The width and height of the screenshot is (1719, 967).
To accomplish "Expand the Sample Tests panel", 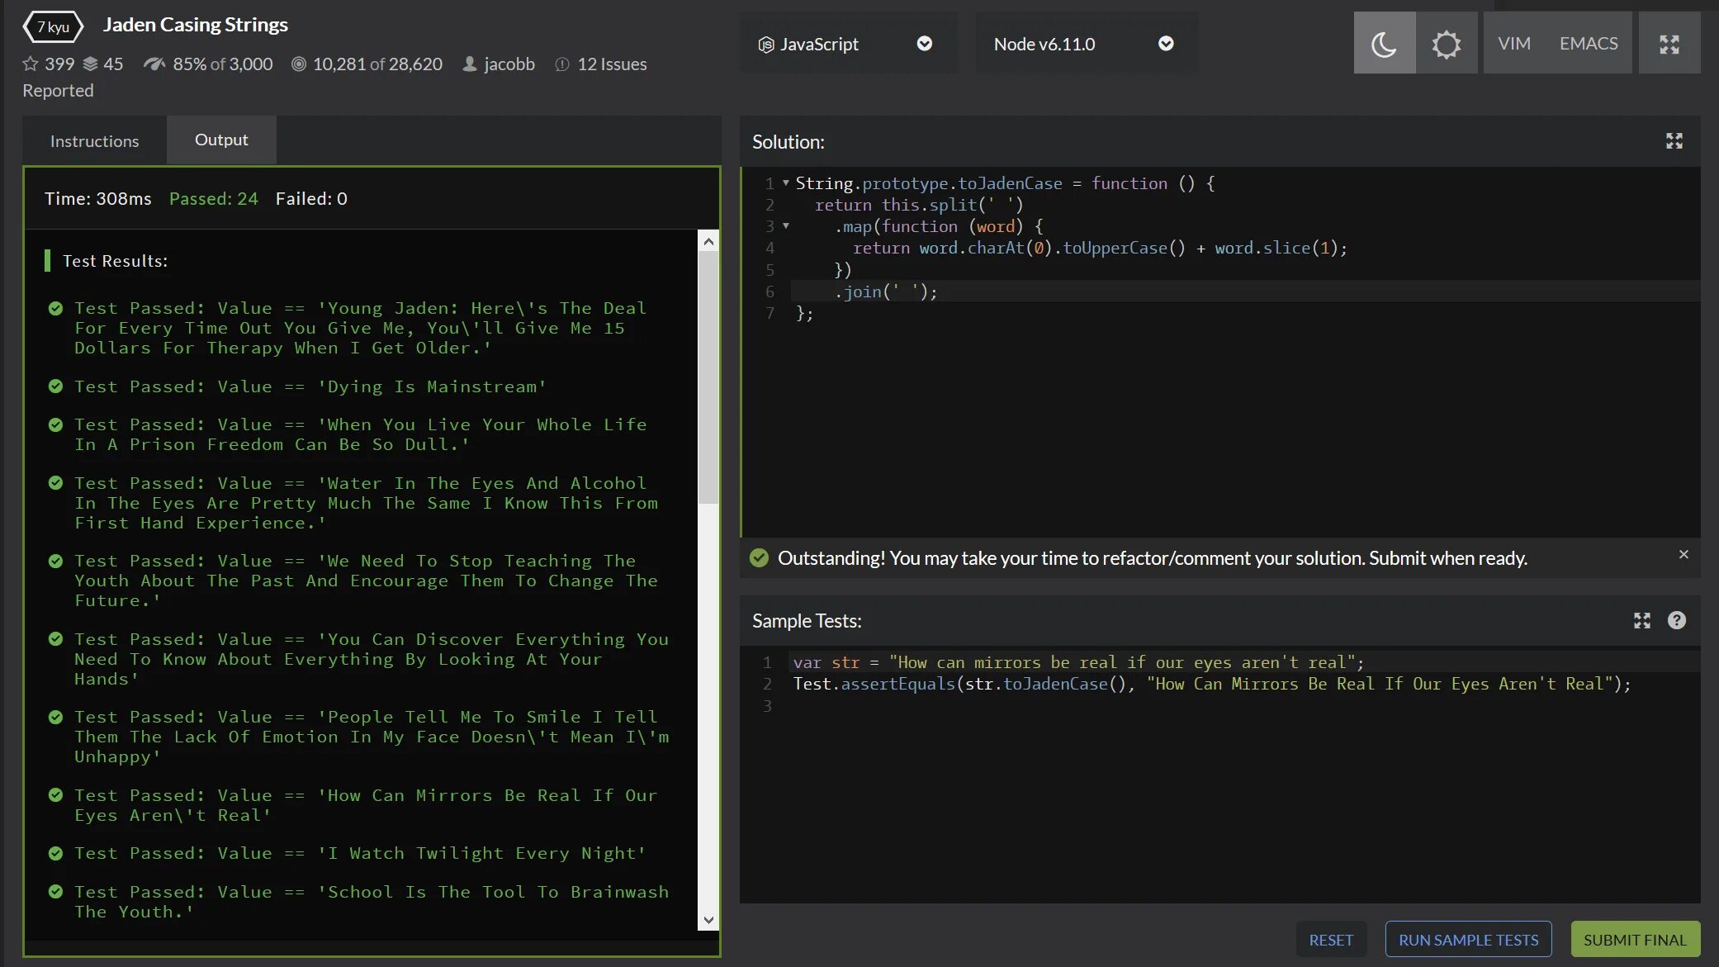I will coord(1641,621).
